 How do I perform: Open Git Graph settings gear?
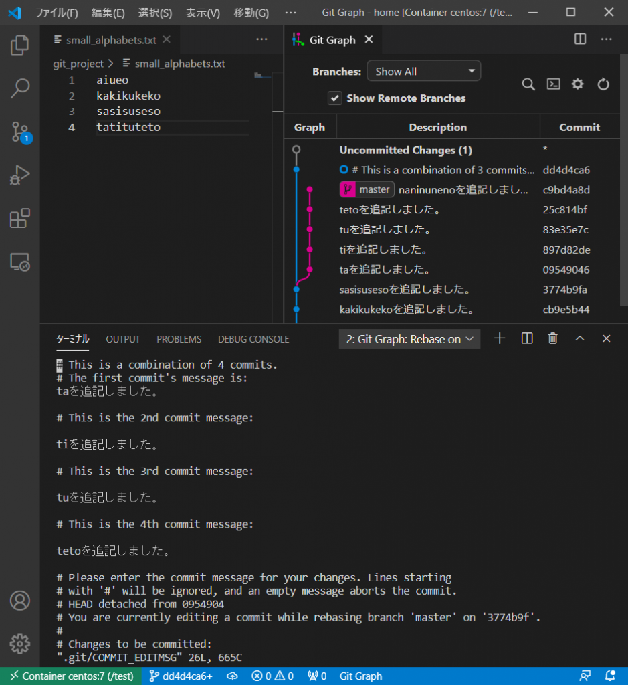(577, 84)
